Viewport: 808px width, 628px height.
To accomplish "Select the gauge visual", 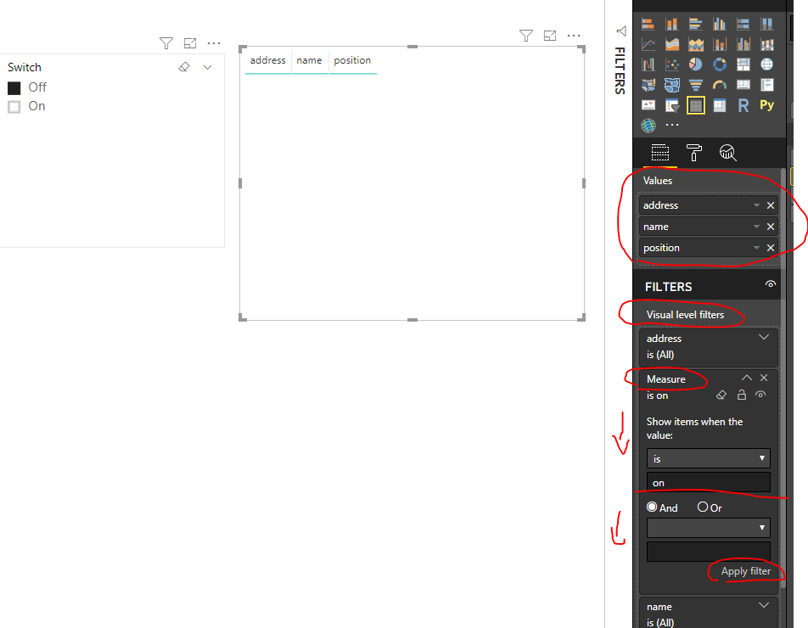I will point(720,85).
